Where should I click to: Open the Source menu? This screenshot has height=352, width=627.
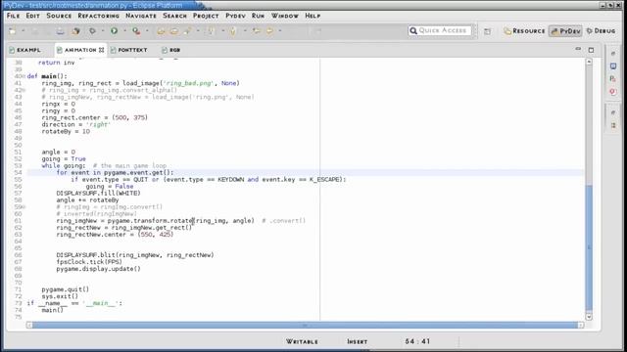pyautogui.click(x=59, y=16)
